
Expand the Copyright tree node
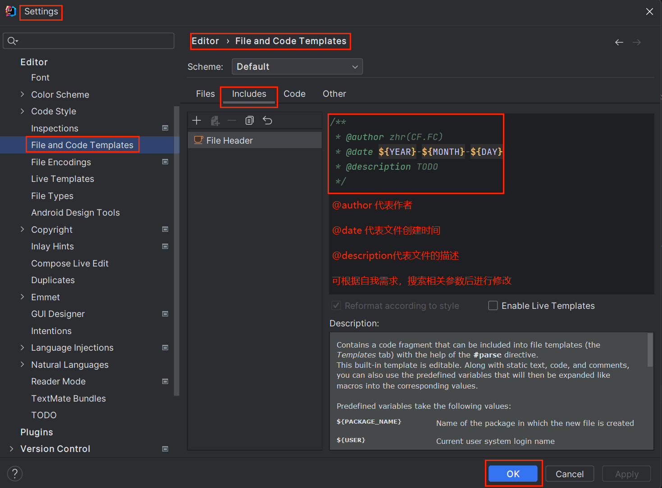(23, 230)
